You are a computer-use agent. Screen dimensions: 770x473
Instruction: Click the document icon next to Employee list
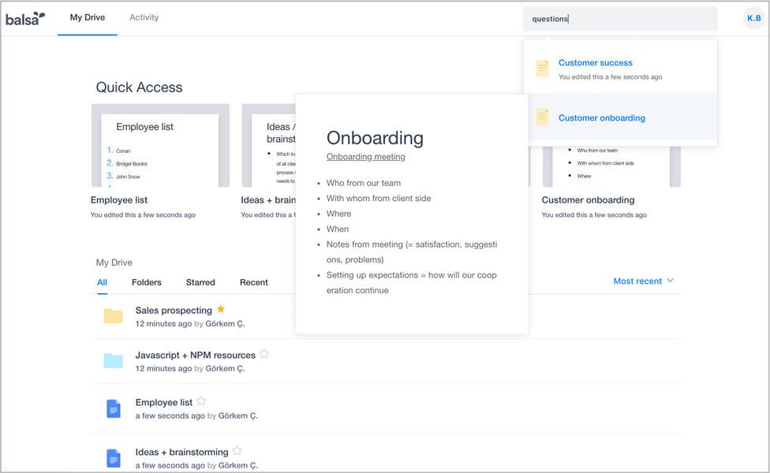(x=113, y=408)
